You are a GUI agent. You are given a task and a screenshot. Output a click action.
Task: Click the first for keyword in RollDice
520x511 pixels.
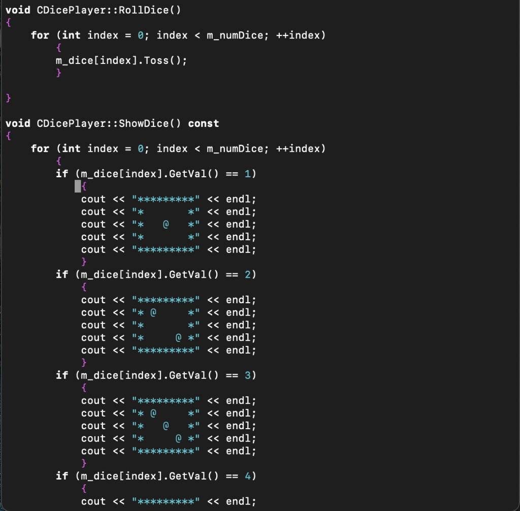(40, 35)
